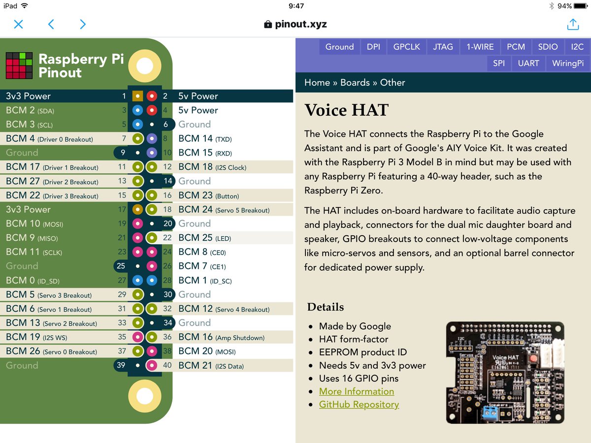Switch to the I2C tab
Viewport: 591px width, 443px height.
tap(577, 47)
